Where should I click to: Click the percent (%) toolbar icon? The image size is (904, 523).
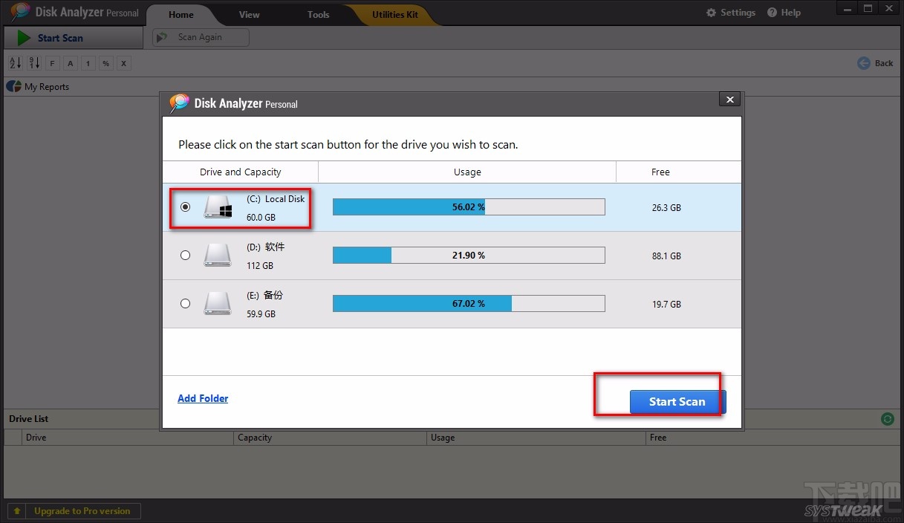click(105, 63)
